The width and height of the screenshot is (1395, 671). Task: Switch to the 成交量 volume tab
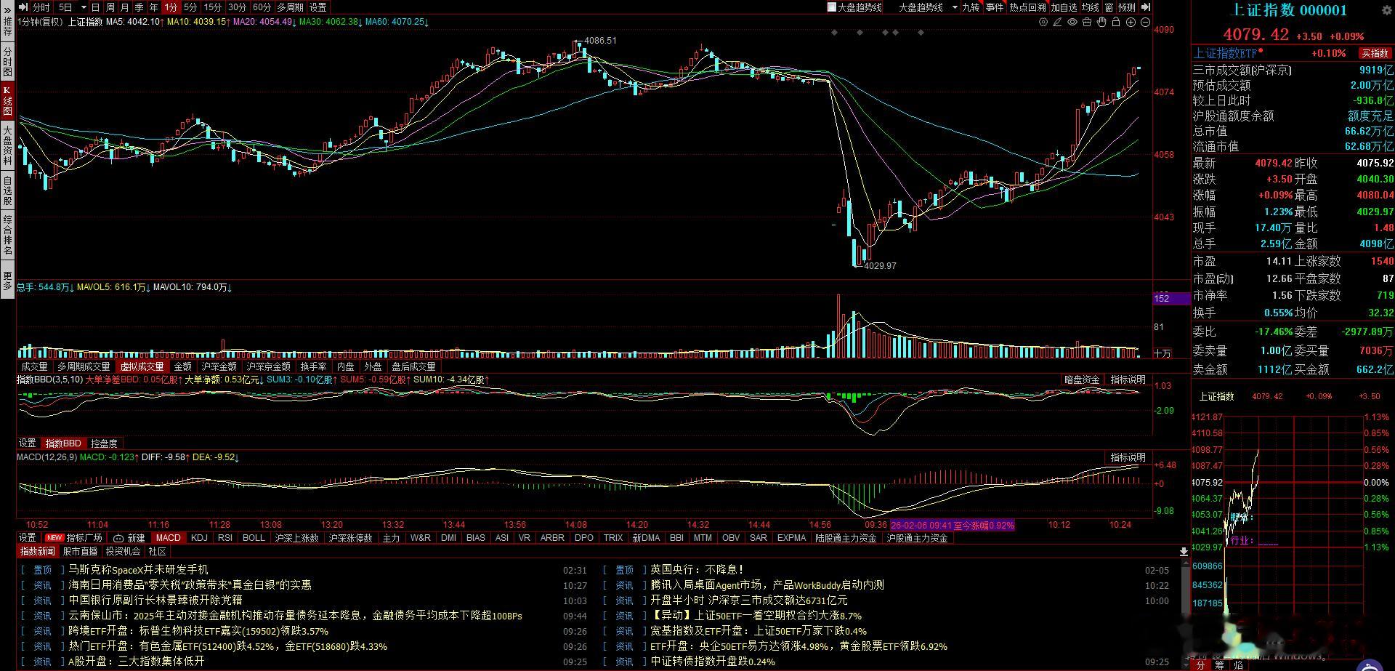click(34, 366)
